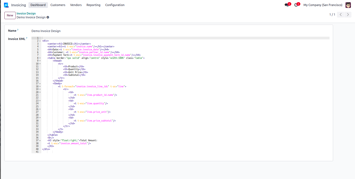Click the invoice.name expression on line 4

85,47
